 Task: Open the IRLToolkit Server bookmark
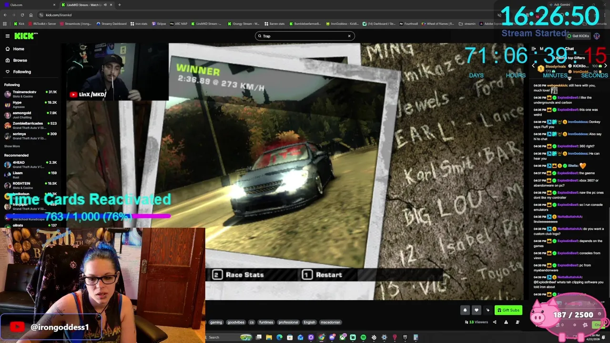(x=43, y=23)
